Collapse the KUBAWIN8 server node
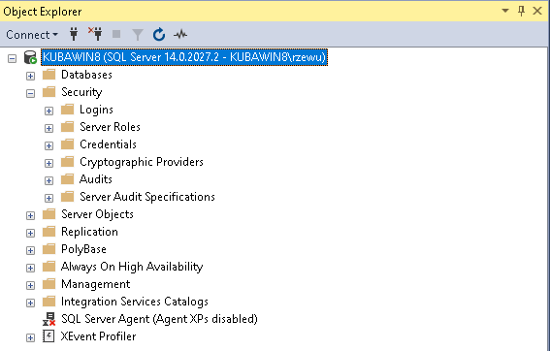The height and width of the screenshot is (351, 550). tap(12, 58)
